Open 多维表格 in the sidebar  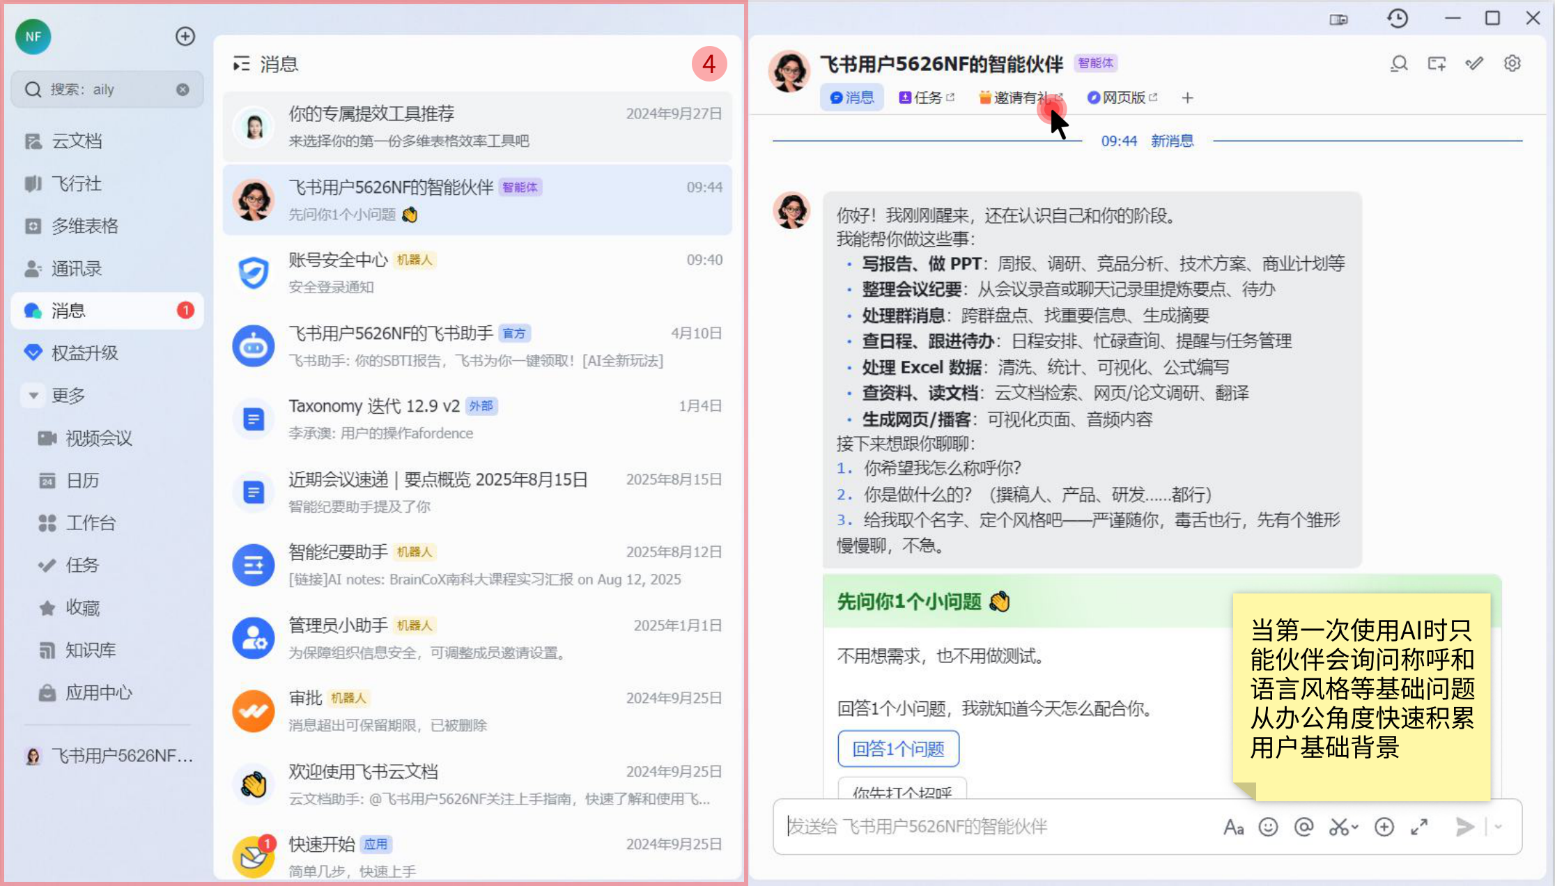point(107,226)
